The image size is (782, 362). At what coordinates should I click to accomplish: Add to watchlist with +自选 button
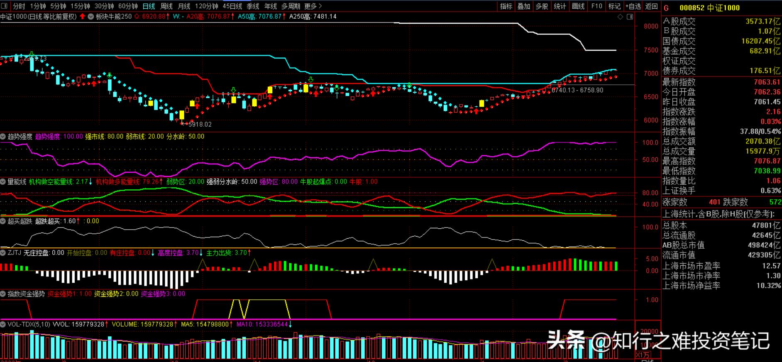click(633, 6)
